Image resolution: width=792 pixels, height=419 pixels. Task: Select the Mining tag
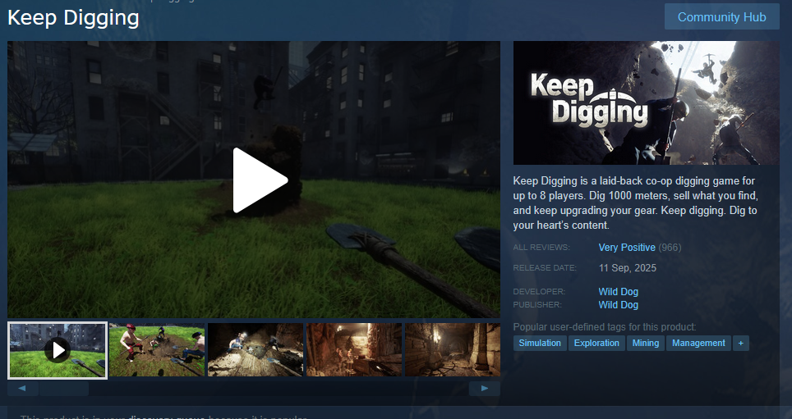pyautogui.click(x=646, y=343)
